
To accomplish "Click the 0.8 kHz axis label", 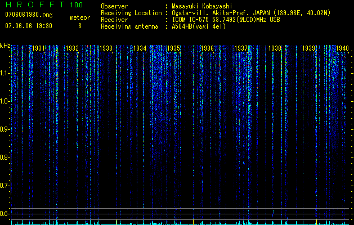I will tap(5, 157).
